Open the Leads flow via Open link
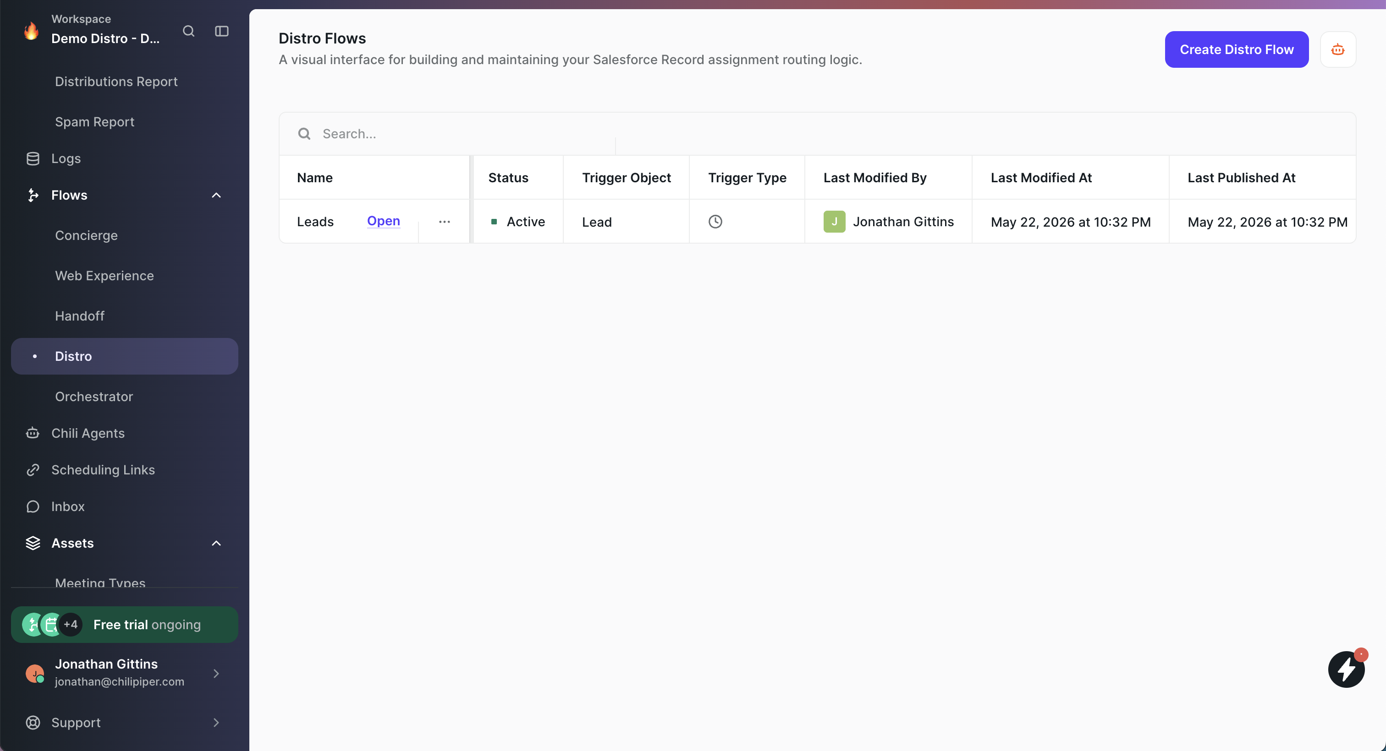Image resolution: width=1386 pixels, height=751 pixels. point(383,221)
